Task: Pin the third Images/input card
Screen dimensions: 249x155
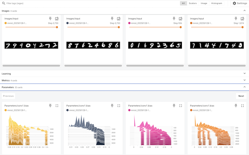Action: coord(174,18)
